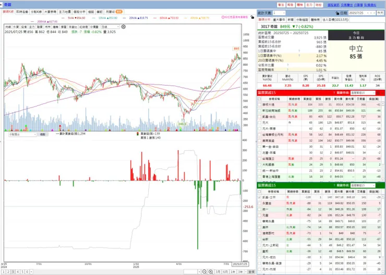Screen dimensions: 386x275
Task: Toggle select-all checkbox in 賣超 table header
Action: click(259, 192)
